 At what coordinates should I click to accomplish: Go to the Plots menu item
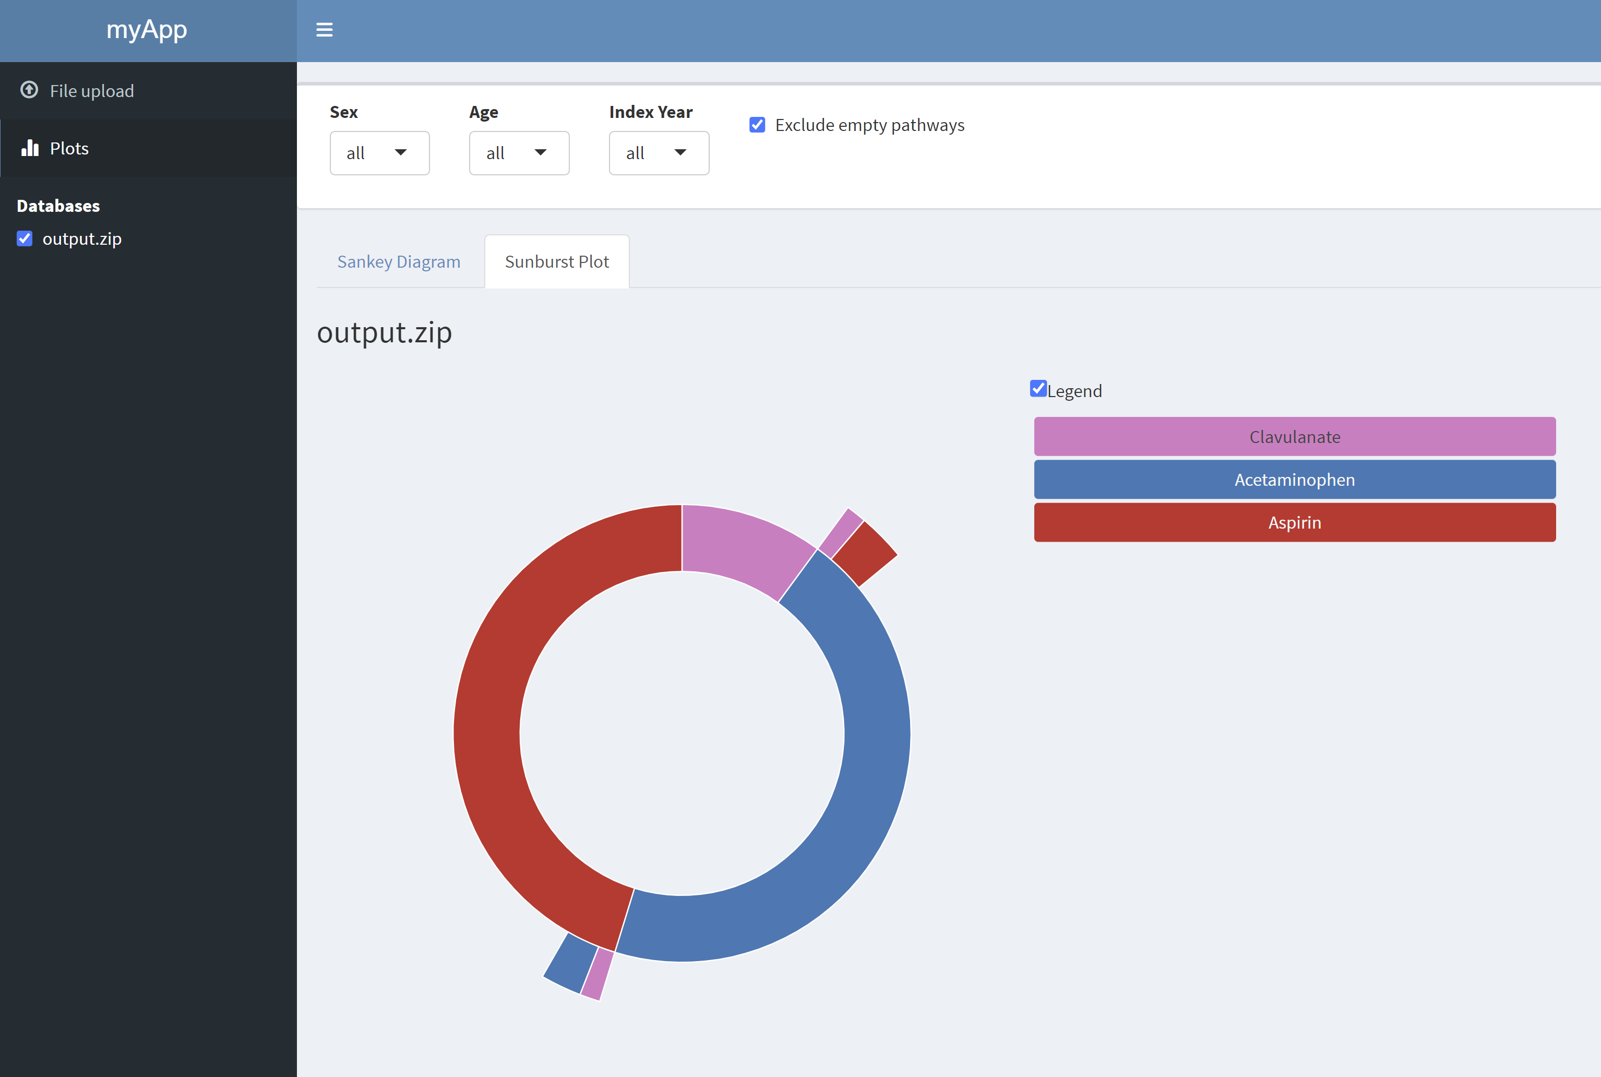[69, 148]
